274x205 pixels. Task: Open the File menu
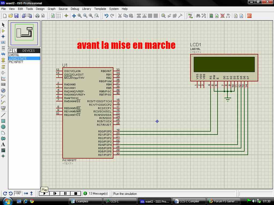tap(3, 9)
